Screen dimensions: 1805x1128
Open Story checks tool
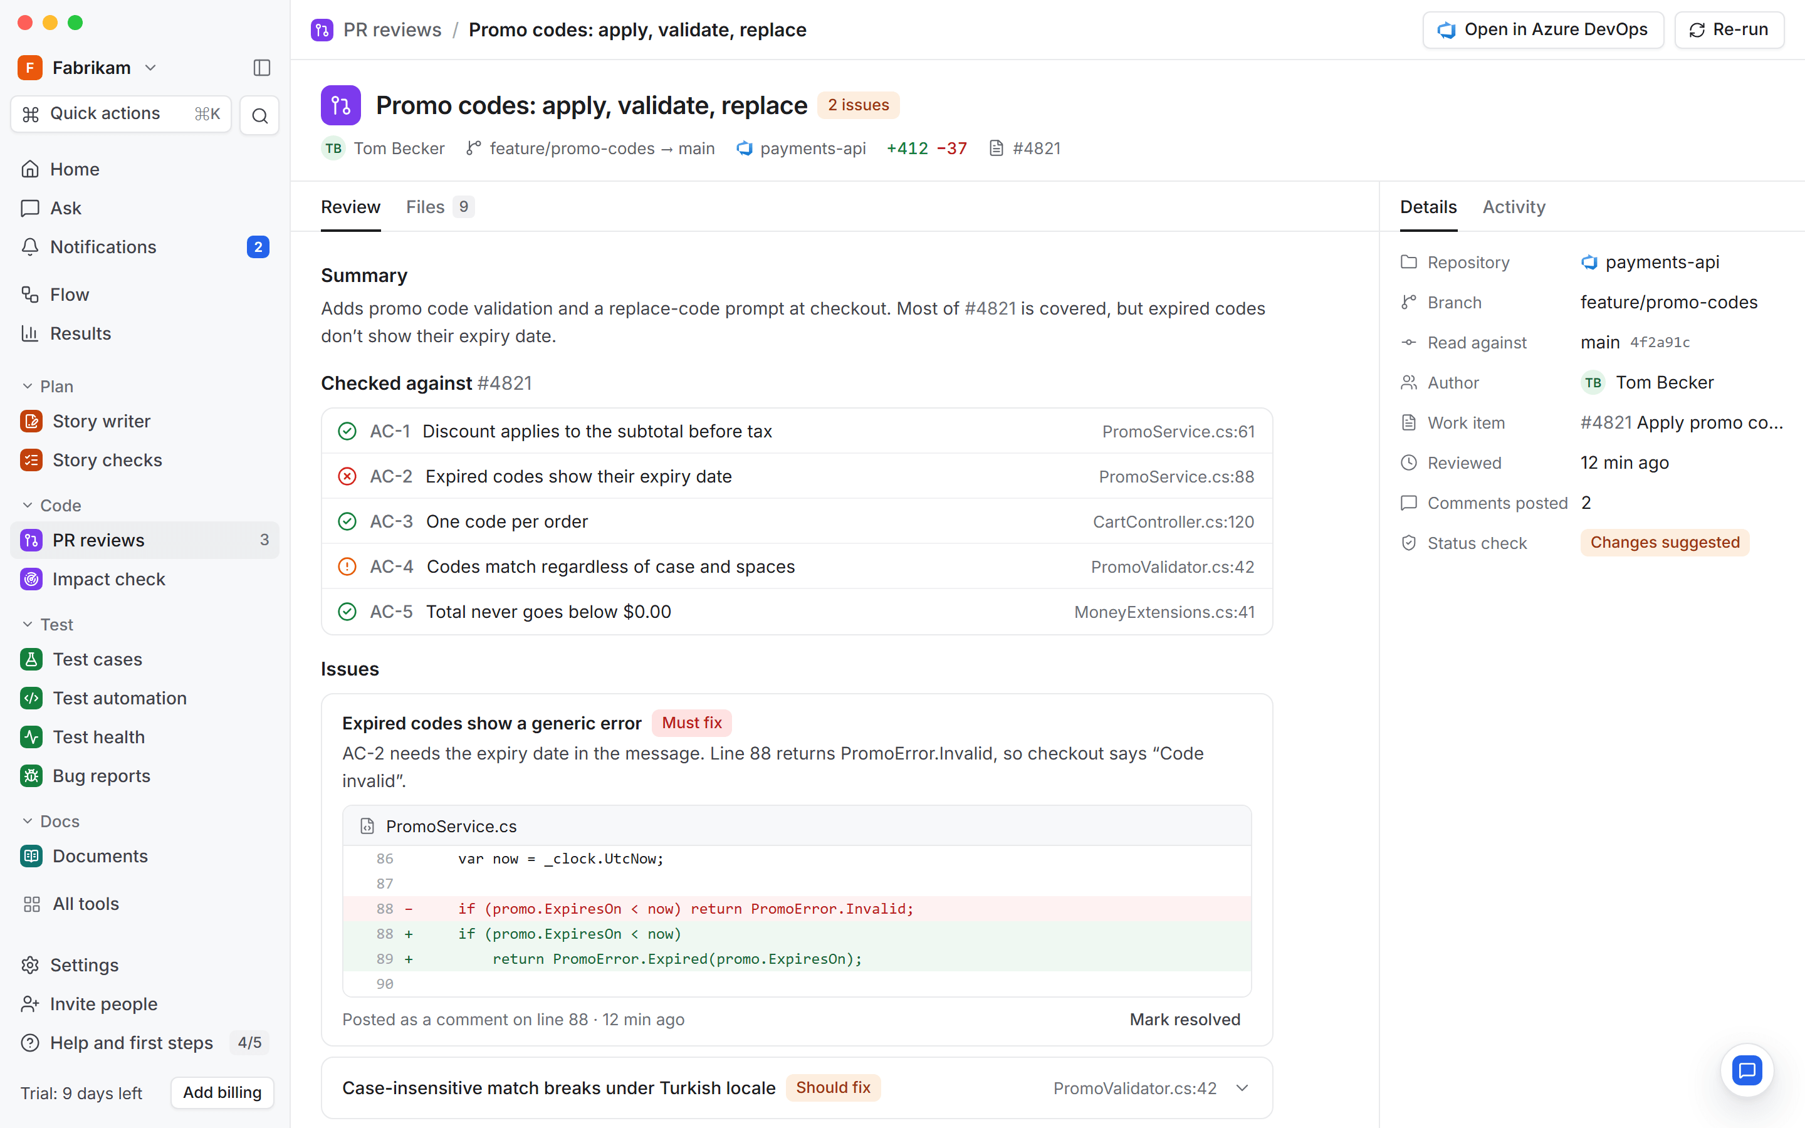point(145,461)
